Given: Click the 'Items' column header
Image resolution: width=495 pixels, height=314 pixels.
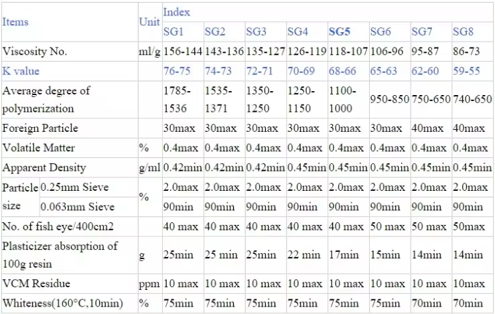Looking at the screenshot, I should (x=15, y=22).
